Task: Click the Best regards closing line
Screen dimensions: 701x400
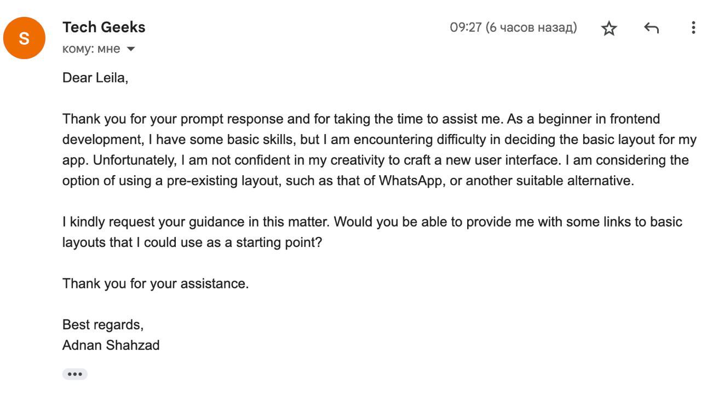Action: click(103, 325)
